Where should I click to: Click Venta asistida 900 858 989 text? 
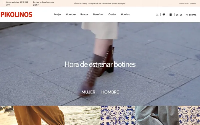coord(17,3)
